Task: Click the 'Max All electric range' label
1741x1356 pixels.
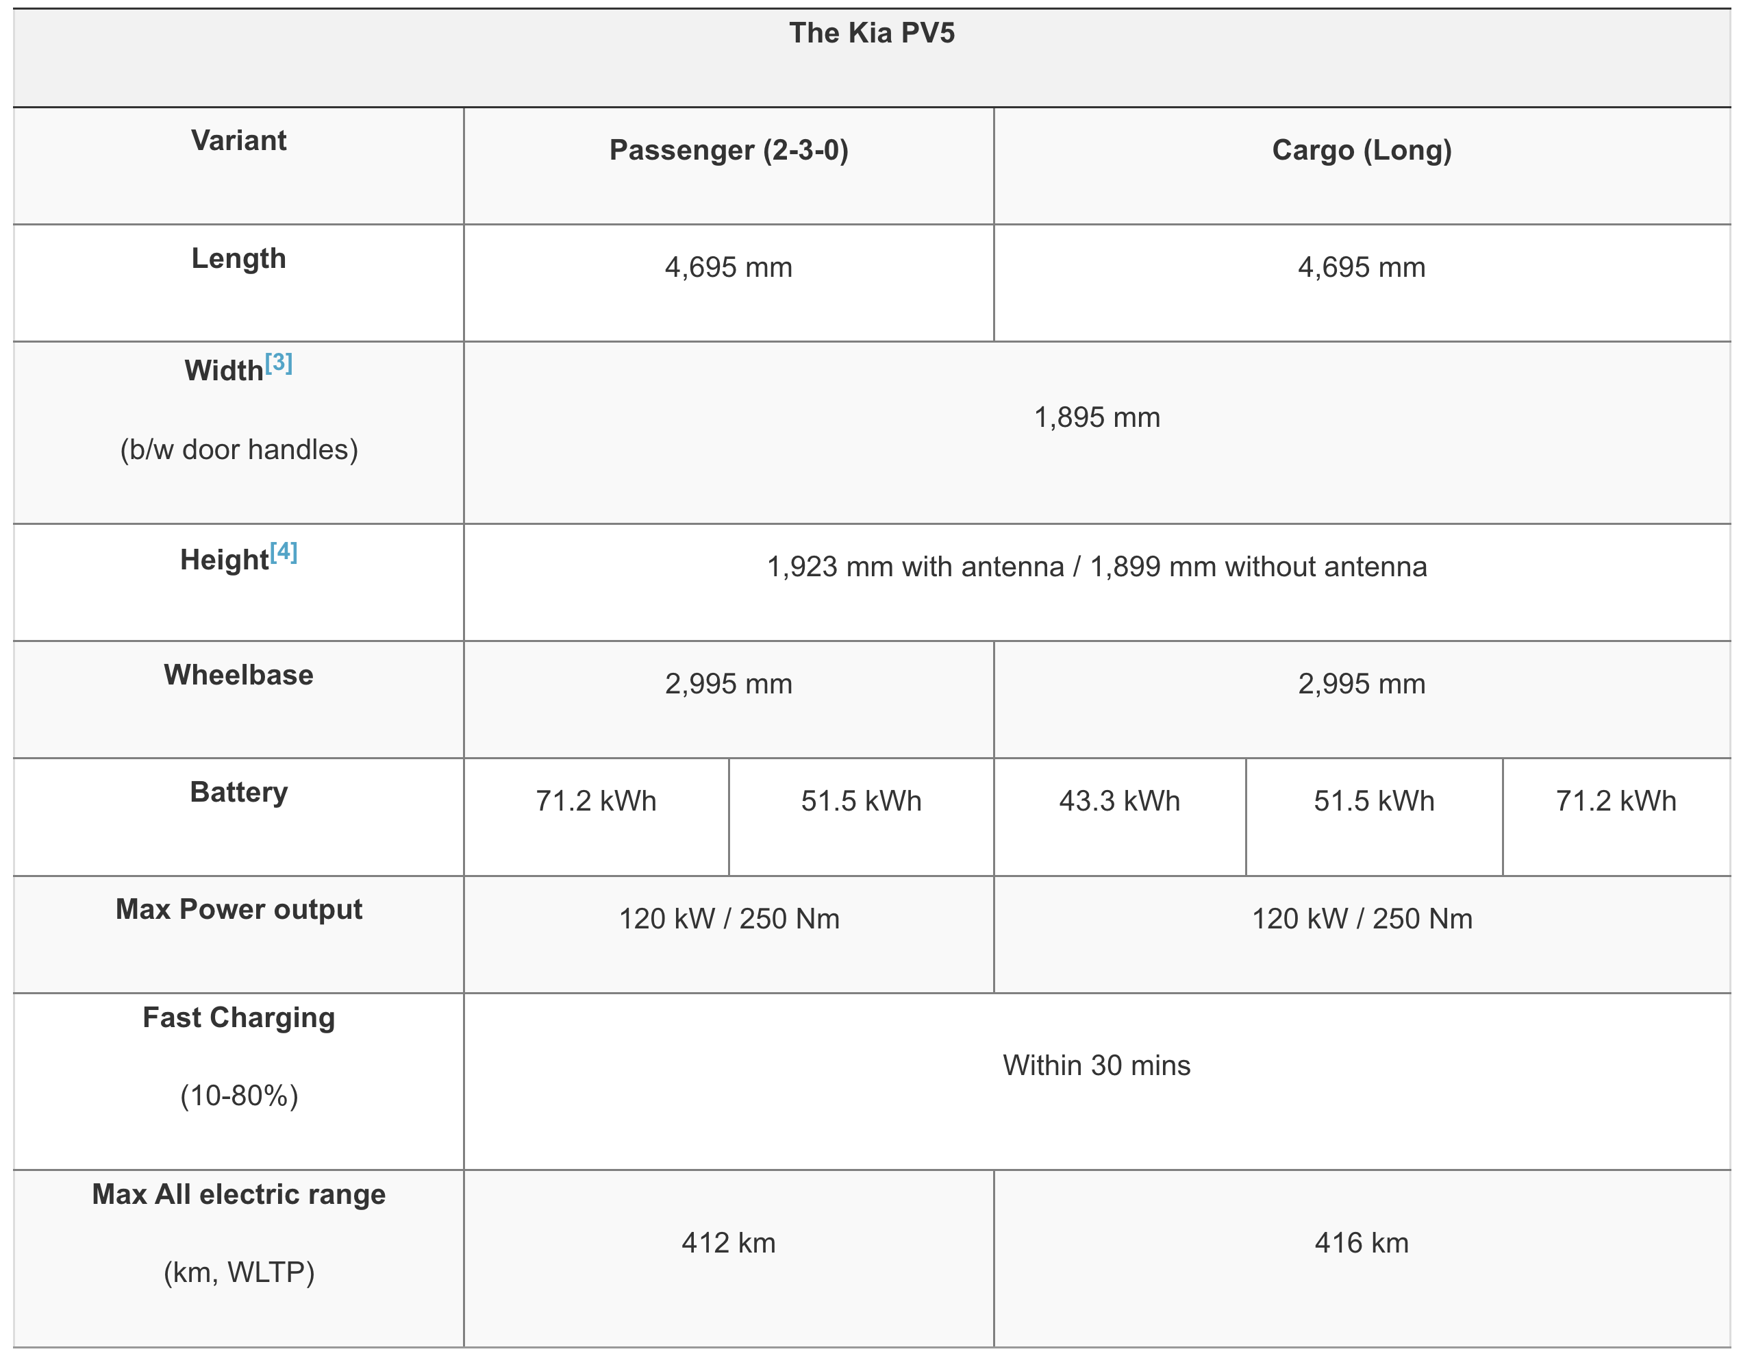Action: click(238, 1194)
